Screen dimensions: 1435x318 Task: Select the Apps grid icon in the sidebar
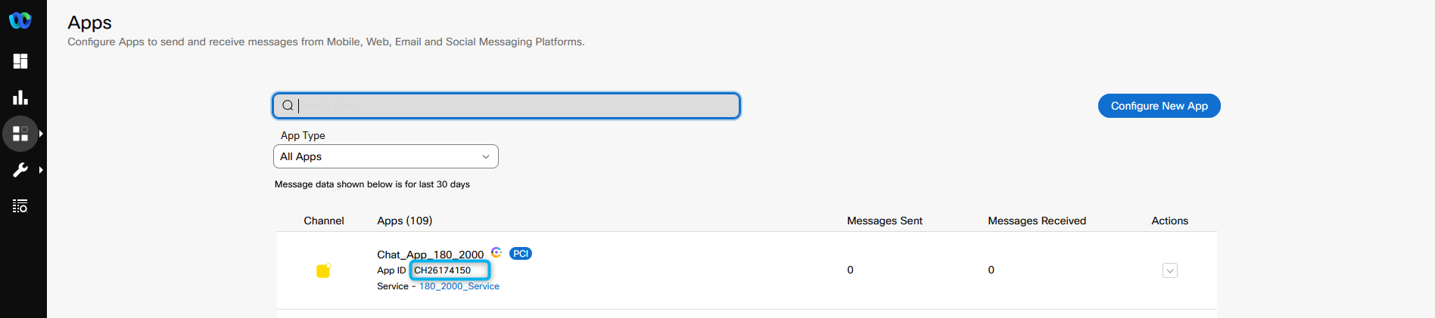(20, 134)
